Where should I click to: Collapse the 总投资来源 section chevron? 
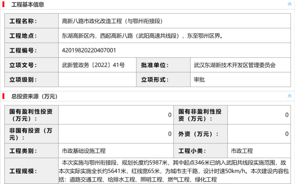point(289,96)
